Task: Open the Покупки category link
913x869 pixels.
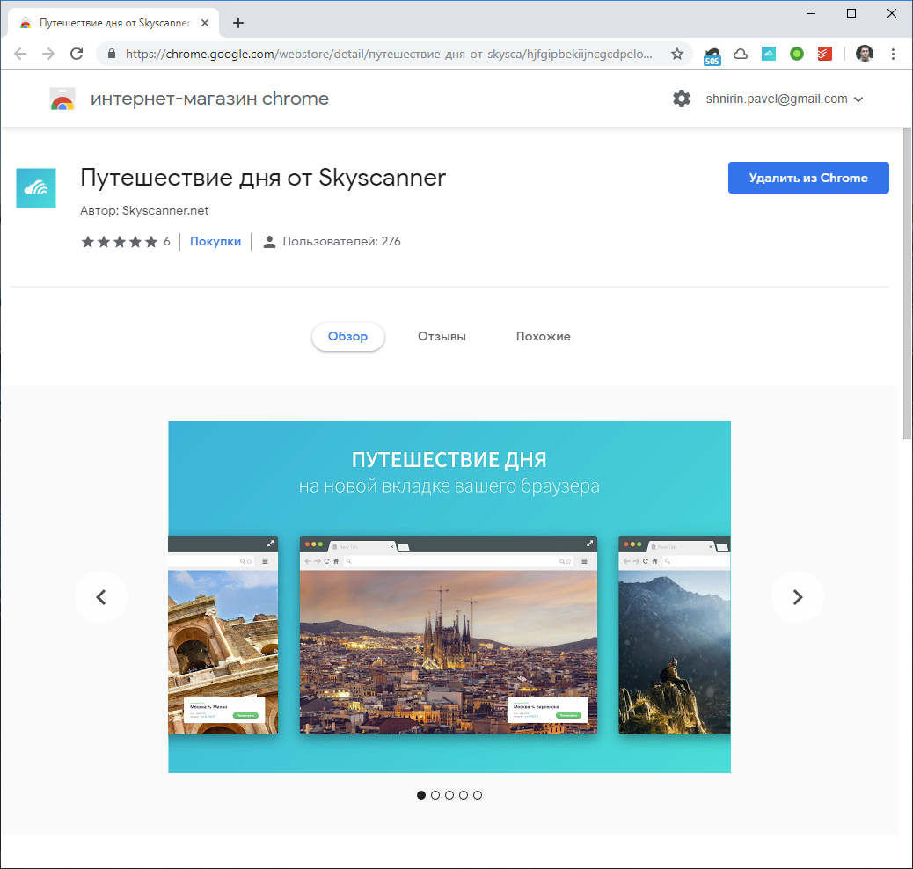Action: [215, 241]
